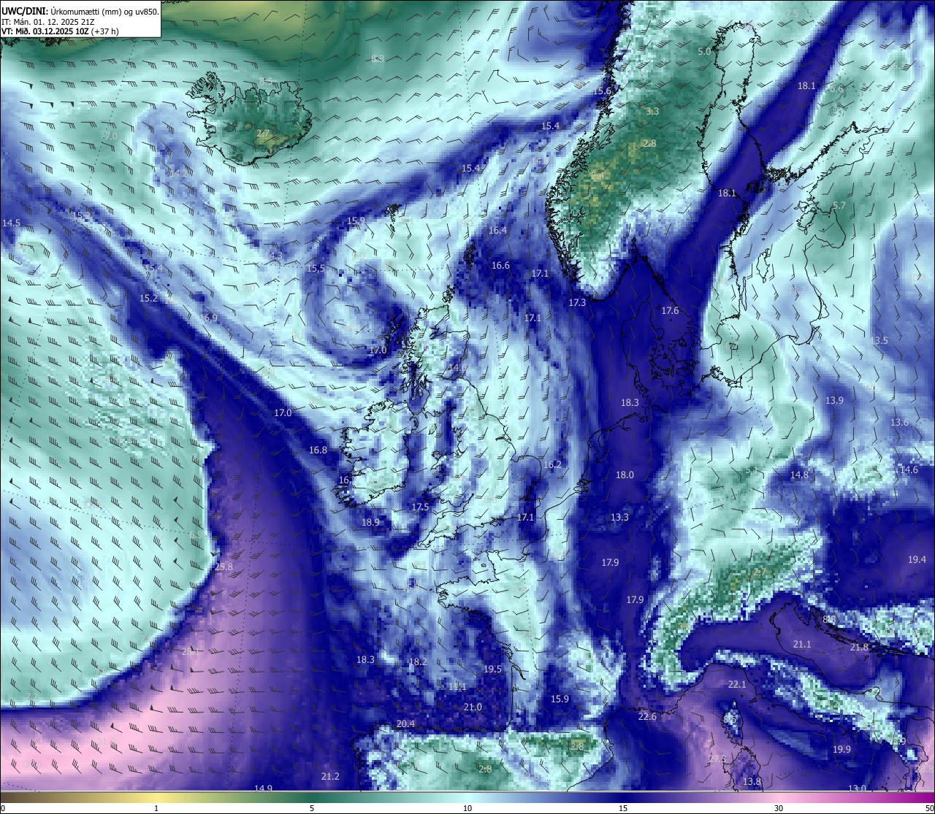This screenshot has height=814, width=935.
Task: Click the 14.9 value at the bottom edge
Action: click(x=263, y=788)
